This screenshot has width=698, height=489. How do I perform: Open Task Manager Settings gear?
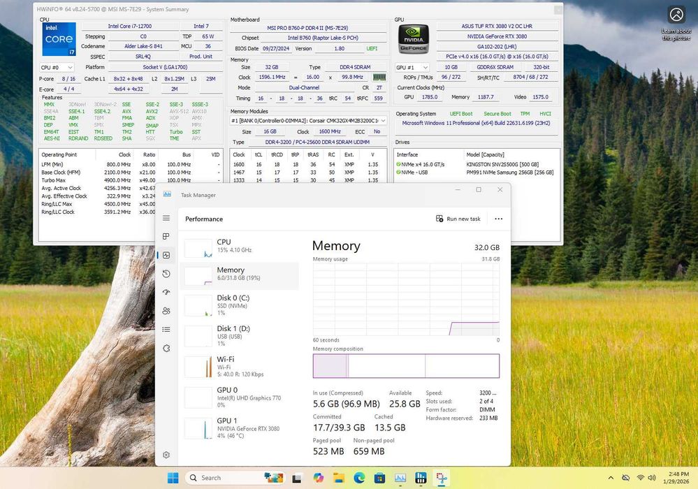[x=166, y=455]
